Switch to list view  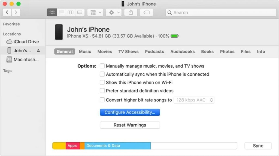point(61,12)
